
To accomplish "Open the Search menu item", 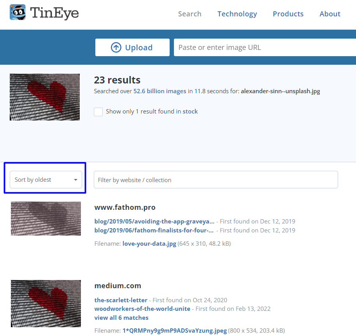I will [189, 14].
